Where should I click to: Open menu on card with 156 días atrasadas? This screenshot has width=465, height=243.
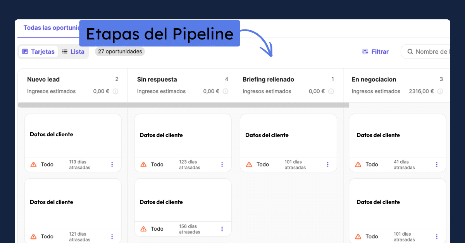coord(222,229)
